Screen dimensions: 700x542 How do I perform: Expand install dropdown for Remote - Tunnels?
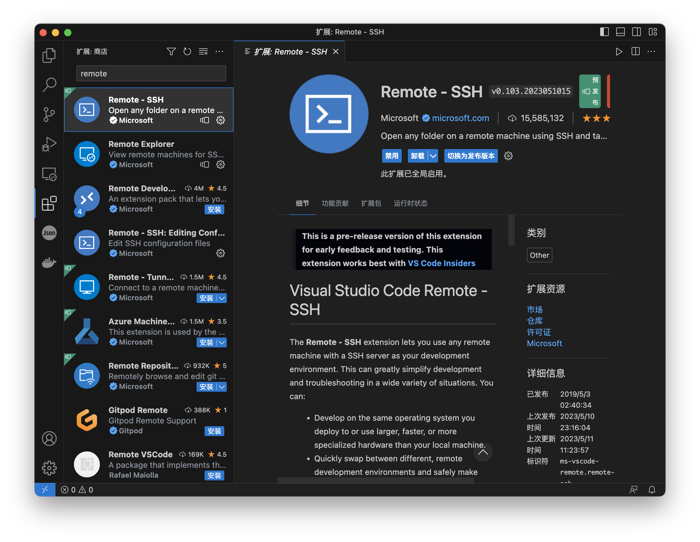tap(222, 298)
